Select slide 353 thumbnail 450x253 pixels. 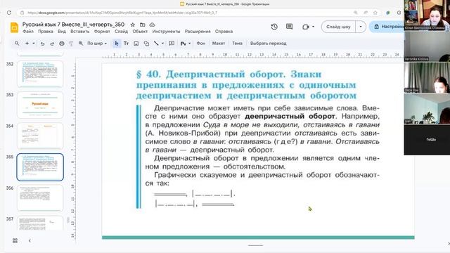tap(40, 105)
